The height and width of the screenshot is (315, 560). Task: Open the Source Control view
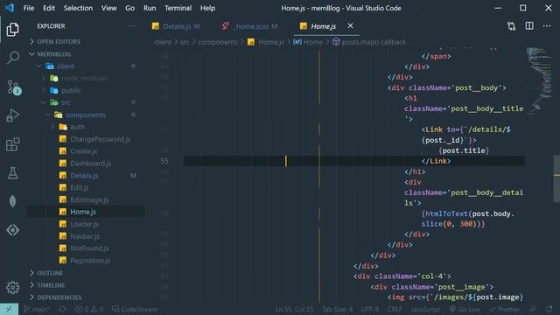click(x=13, y=87)
